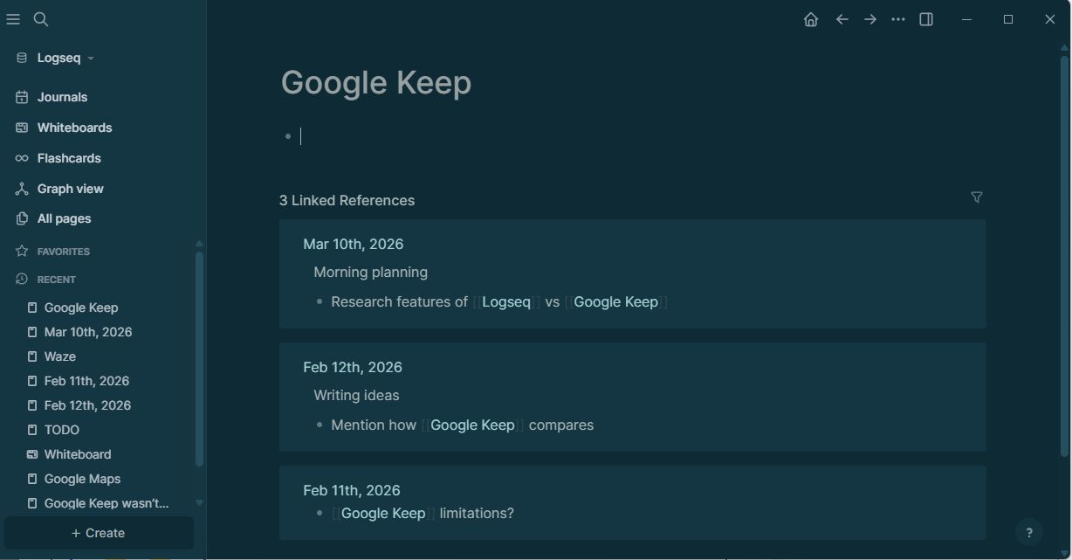This screenshot has width=1072, height=560.
Task: Open TODO page in recent list
Action: pos(62,430)
